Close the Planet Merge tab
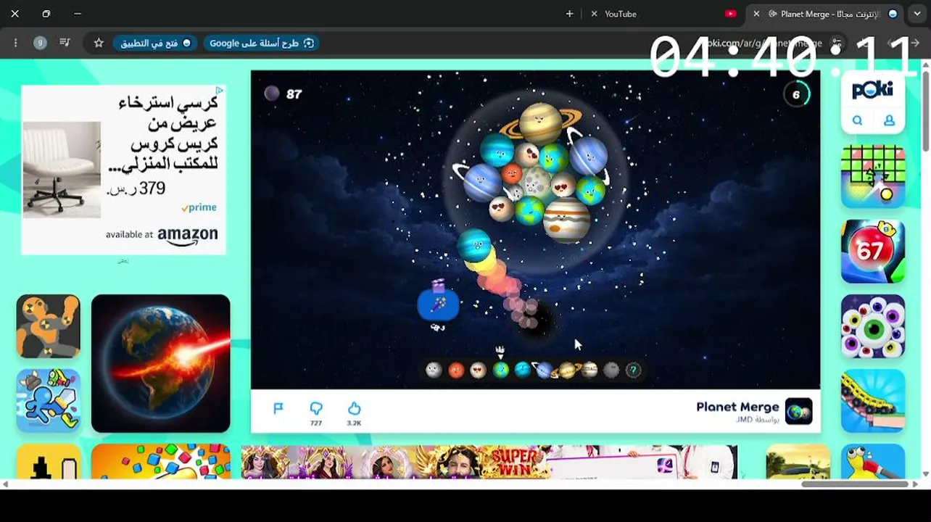931x522 pixels. 756,14
